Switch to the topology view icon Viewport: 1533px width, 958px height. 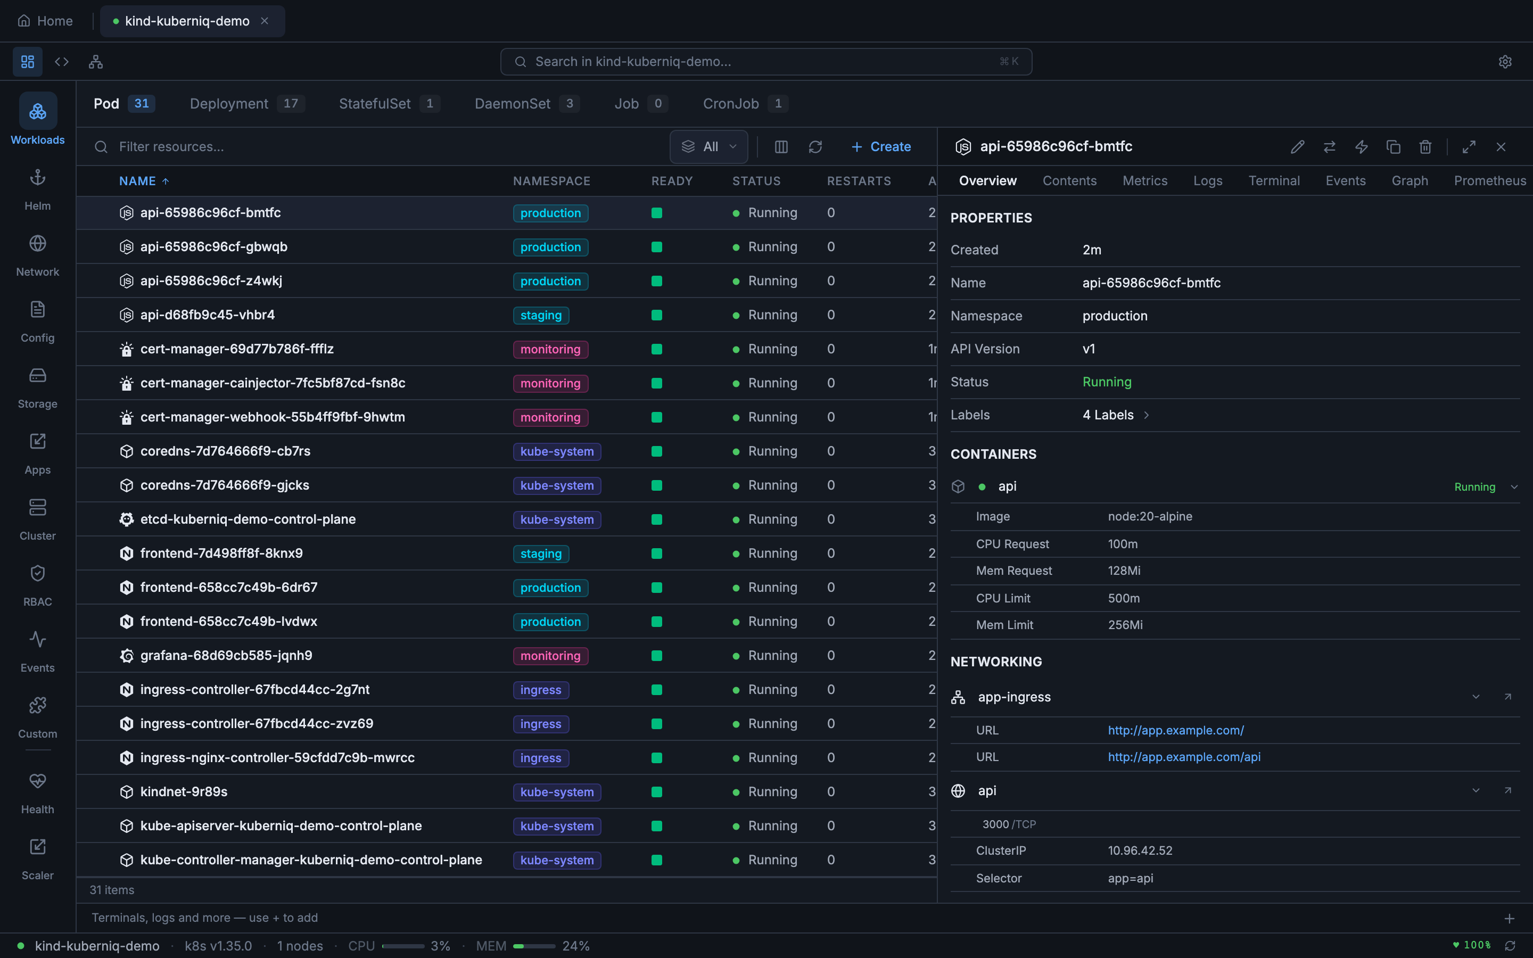click(96, 61)
